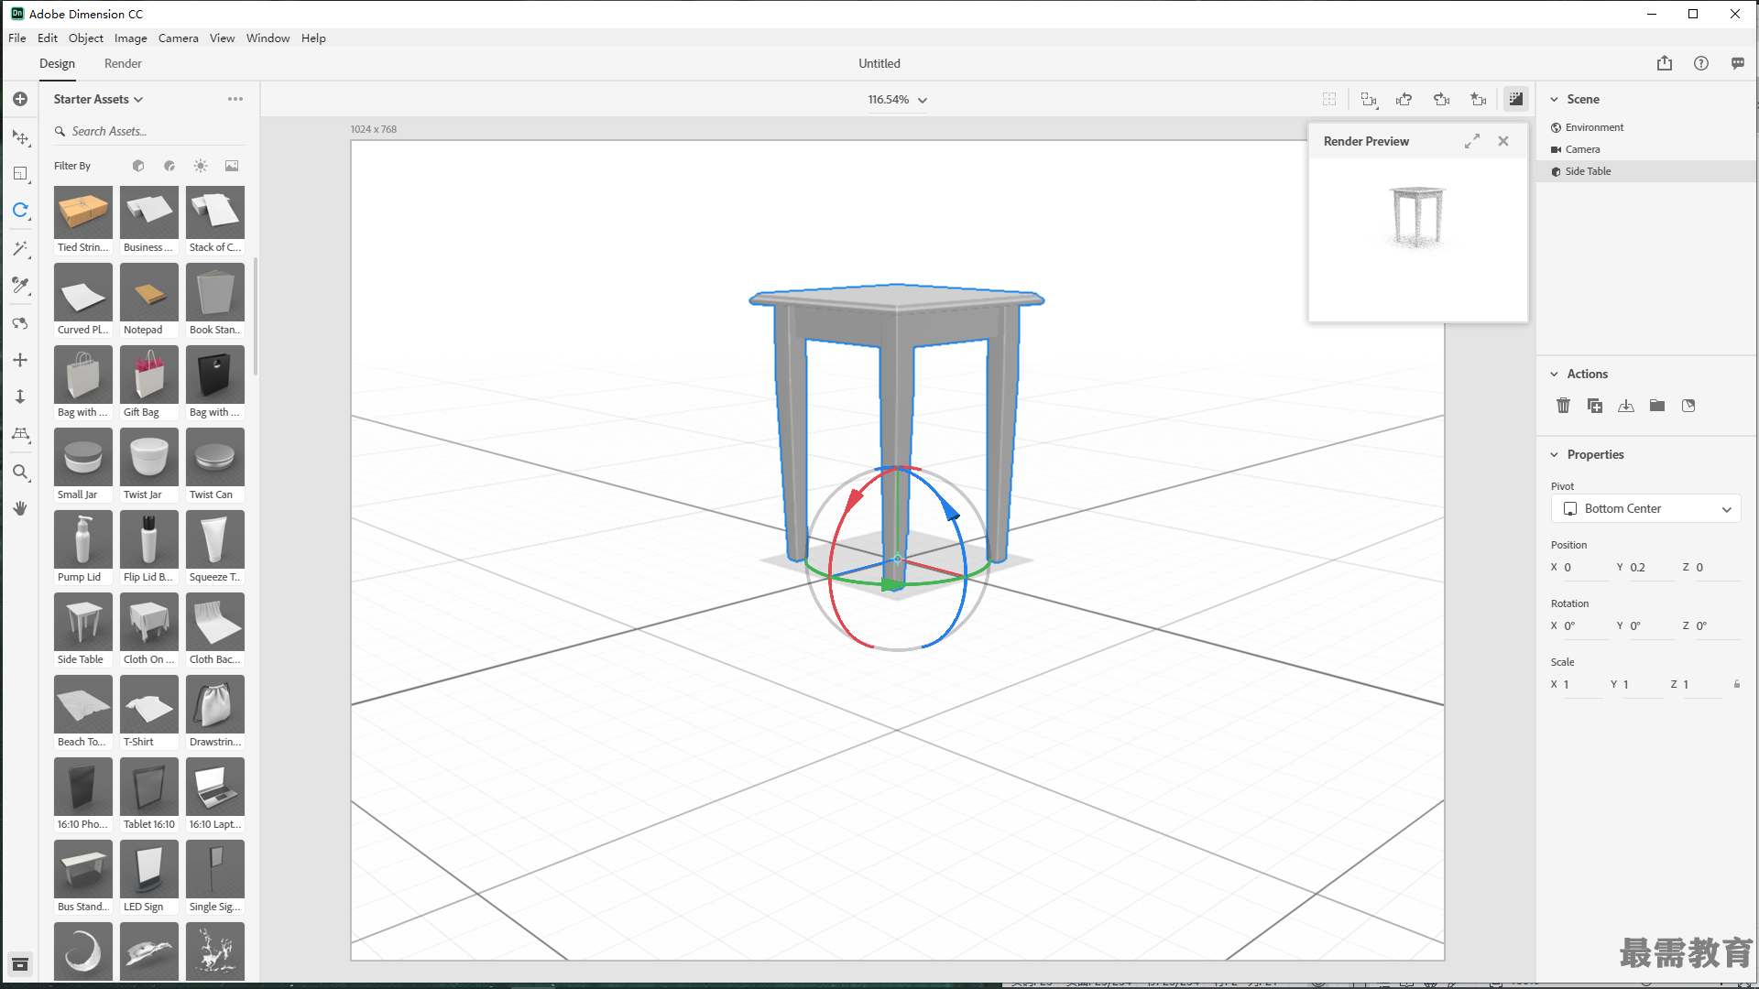The width and height of the screenshot is (1759, 989).
Task: Open the feedback chat icon
Action: coord(1738,63)
